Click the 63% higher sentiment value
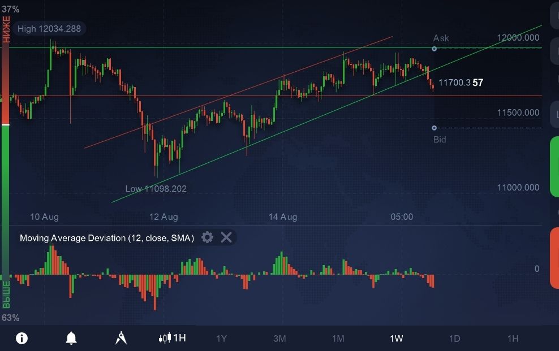 pos(10,318)
